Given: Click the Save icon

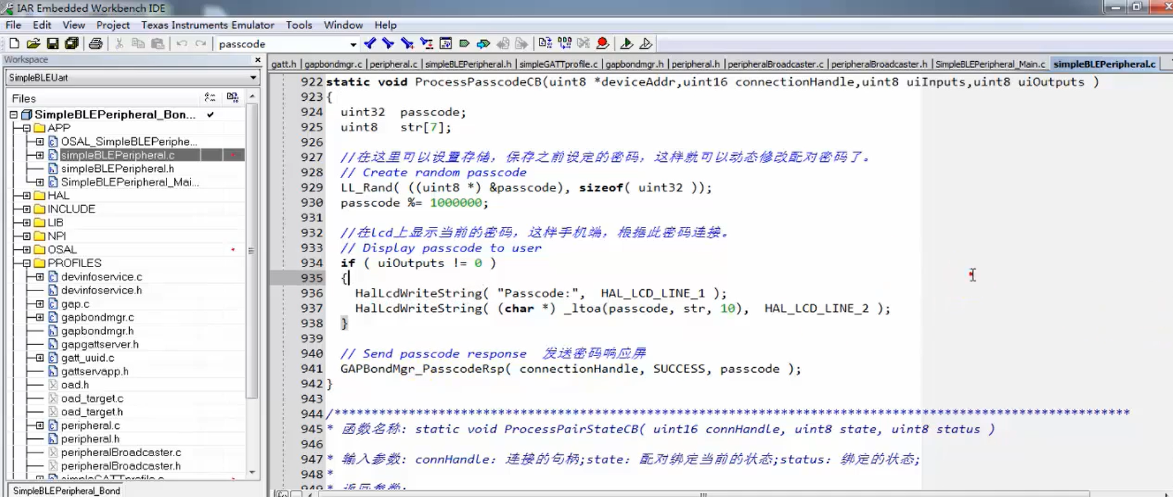Looking at the screenshot, I should pyautogui.click(x=53, y=43).
